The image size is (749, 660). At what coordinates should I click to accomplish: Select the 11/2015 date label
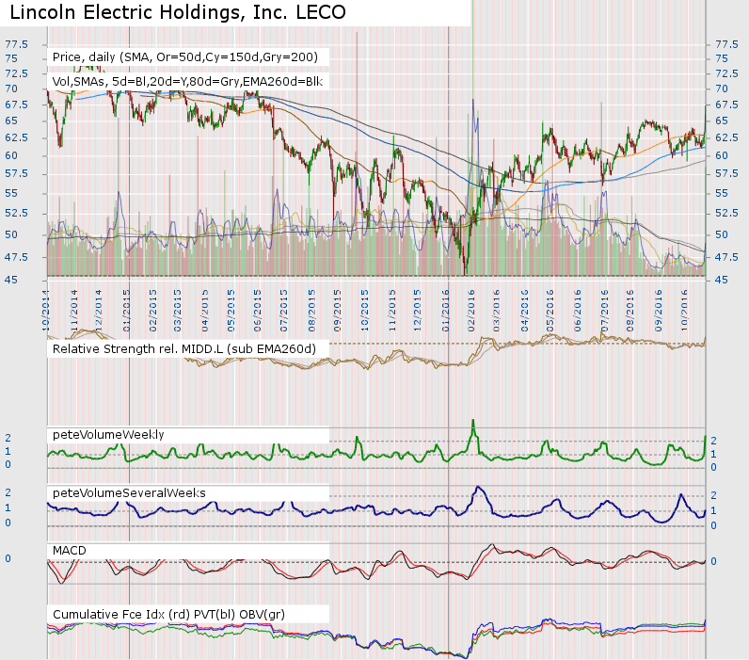point(392,310)
